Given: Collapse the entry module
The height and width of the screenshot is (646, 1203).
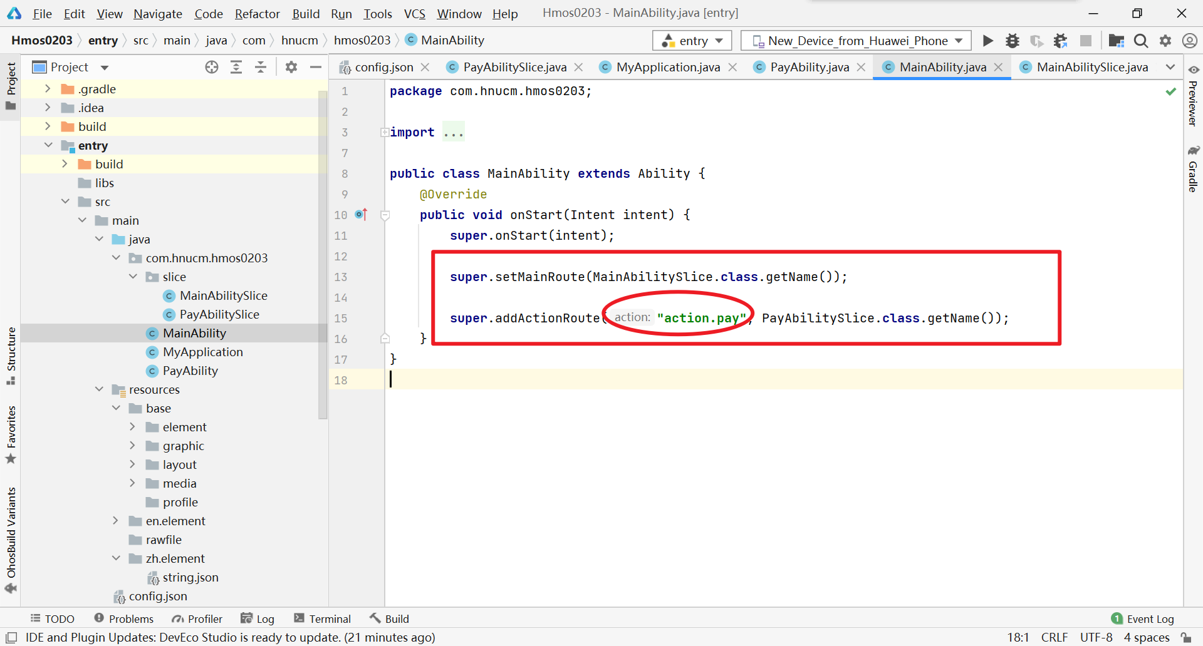Looking at the screenshot, I should pos(48,145).
